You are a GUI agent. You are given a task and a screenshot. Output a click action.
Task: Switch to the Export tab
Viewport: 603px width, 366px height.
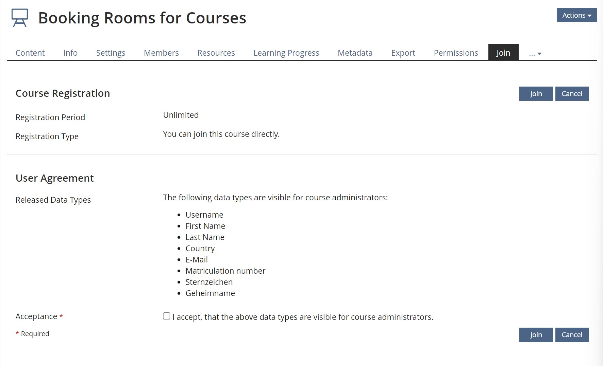(x=403, y=53)
